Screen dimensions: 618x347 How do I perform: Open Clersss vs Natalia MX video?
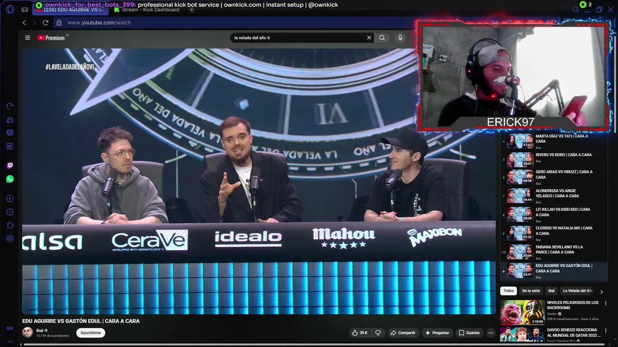553,233
